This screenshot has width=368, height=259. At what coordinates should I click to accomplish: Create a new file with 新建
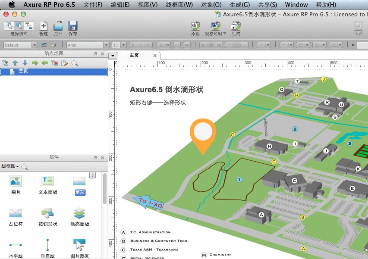coord(44,28)
